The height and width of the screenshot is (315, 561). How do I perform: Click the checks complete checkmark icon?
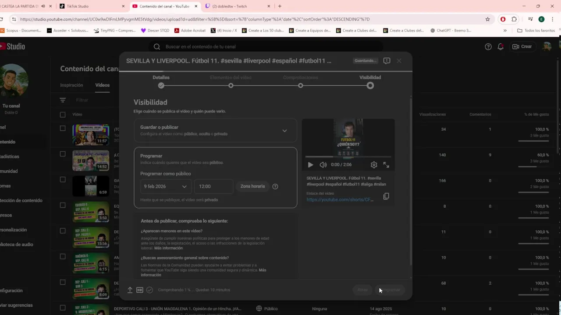click(x=149, y=290)
